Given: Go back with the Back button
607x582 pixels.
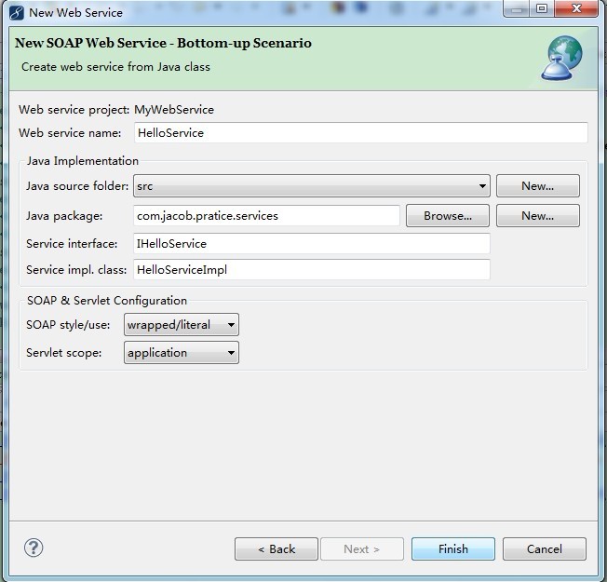Looking at the screenshot, I should tap(277, 548).
